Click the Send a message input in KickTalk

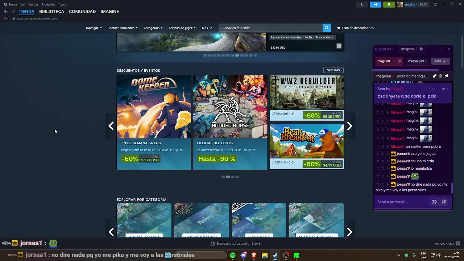[402, 202]
